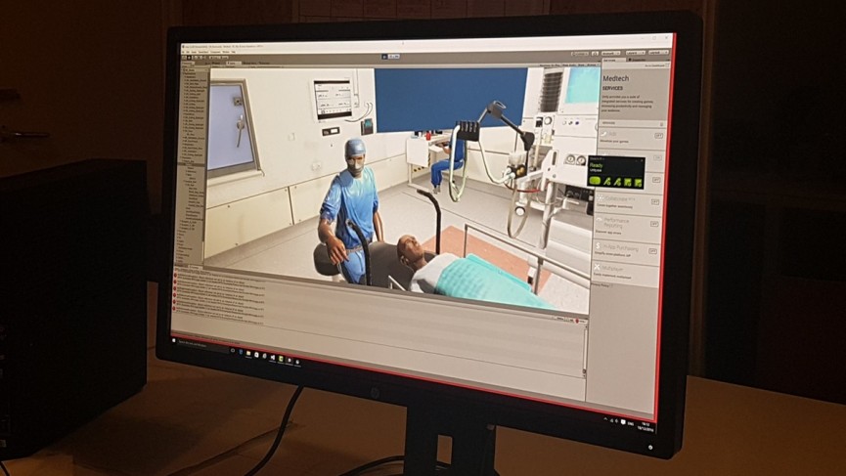This screenshot has width=846, height=476.
Task: Select the Hand tool in Unity toolbar
Action: point(184,58)
